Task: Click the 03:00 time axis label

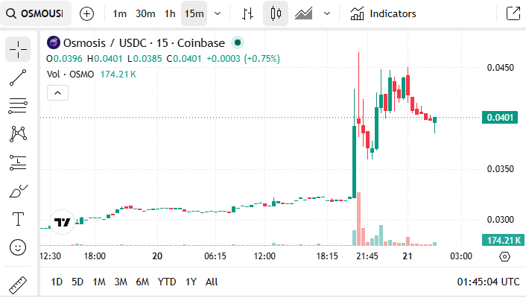Action: [461, 256]
